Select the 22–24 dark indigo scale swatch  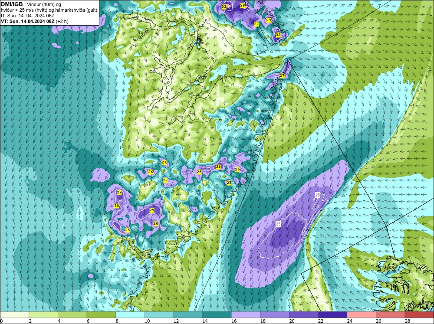[332, 314]
